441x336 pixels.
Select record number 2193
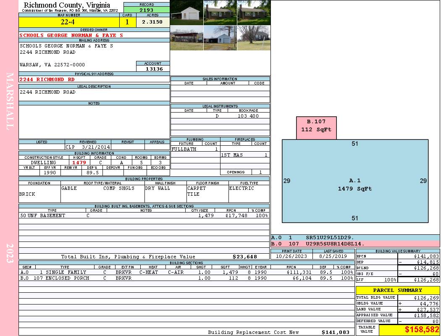point(147,10)
